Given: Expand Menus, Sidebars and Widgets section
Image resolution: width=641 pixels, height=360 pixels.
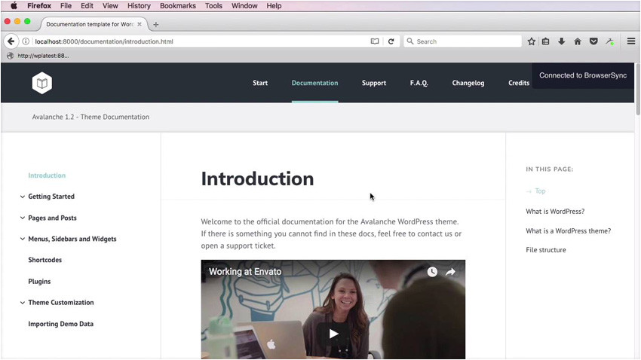Looking at the screenshot, I should (23, 239).
